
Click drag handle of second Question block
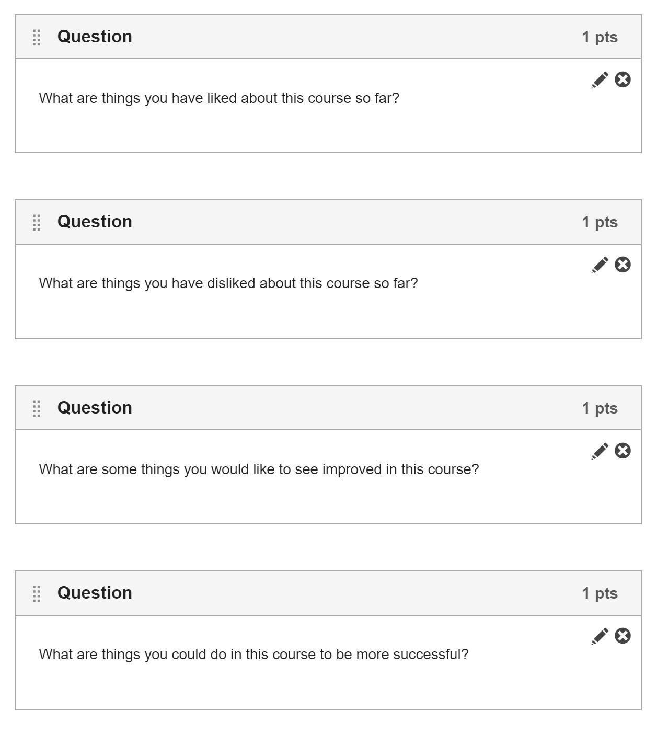(37, 223)
